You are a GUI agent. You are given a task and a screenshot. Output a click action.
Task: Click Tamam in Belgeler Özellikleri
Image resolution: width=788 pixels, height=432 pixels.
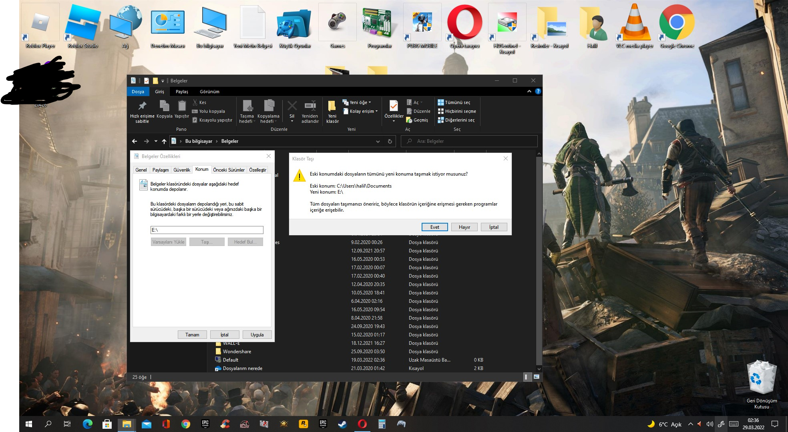(x=192, y=335)
